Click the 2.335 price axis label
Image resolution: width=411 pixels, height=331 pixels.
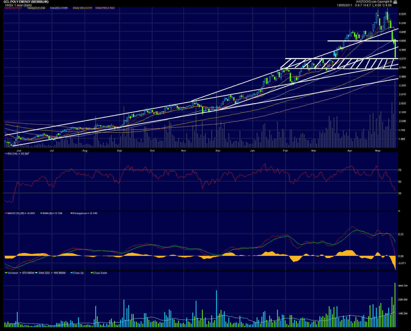click(x=402, y=112)
